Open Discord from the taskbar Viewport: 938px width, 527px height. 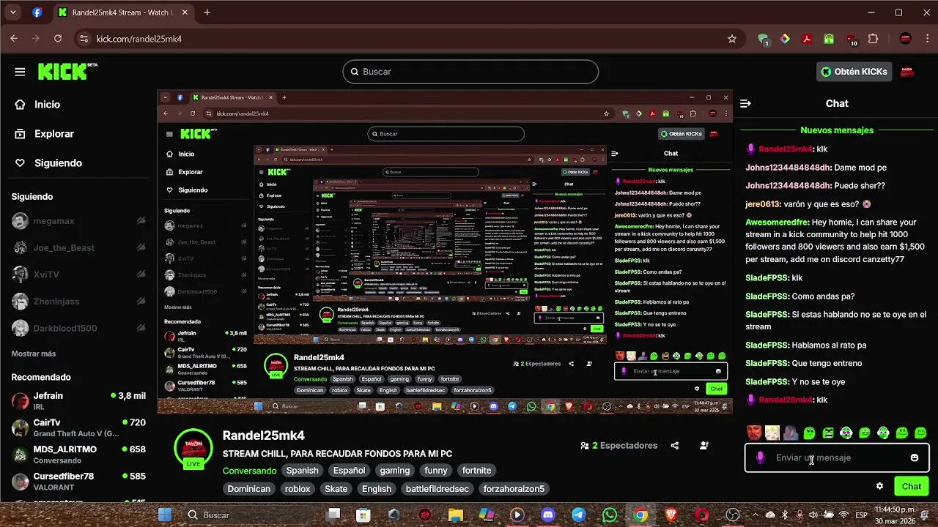coord(547,515)
